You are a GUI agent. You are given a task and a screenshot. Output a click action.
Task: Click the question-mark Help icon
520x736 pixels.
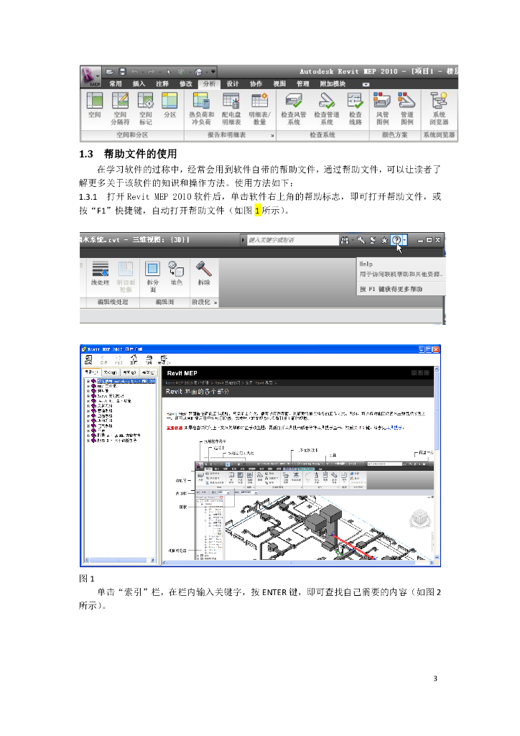pyautogui.click(x=396, y=240)
